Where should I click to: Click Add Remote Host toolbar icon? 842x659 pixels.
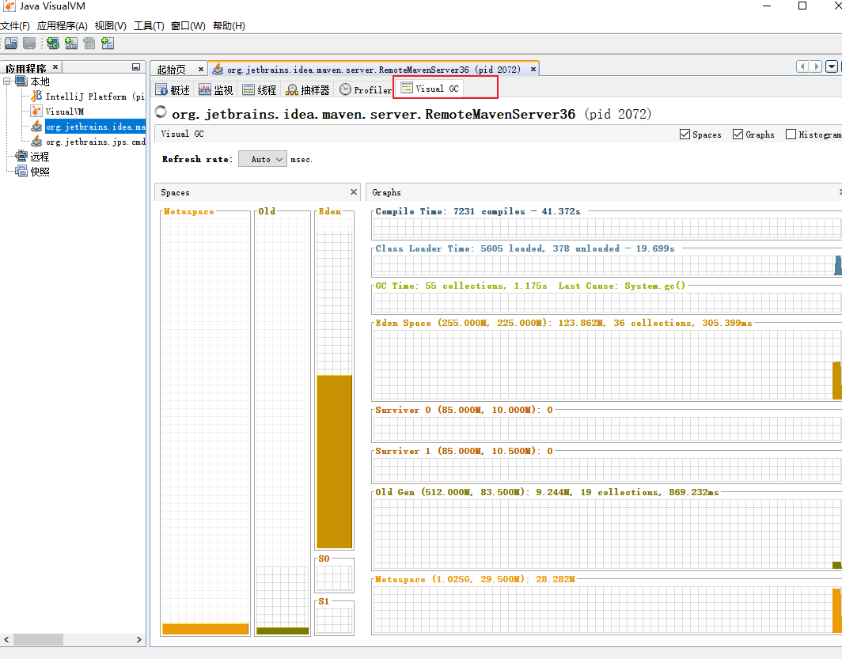point(52,44)
